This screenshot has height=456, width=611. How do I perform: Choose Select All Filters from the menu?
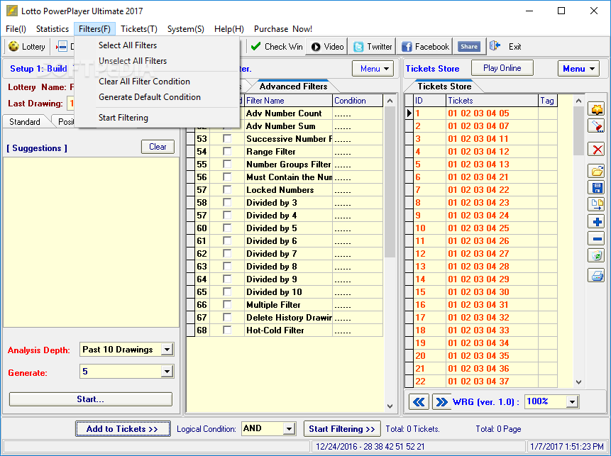pos(128,45)
